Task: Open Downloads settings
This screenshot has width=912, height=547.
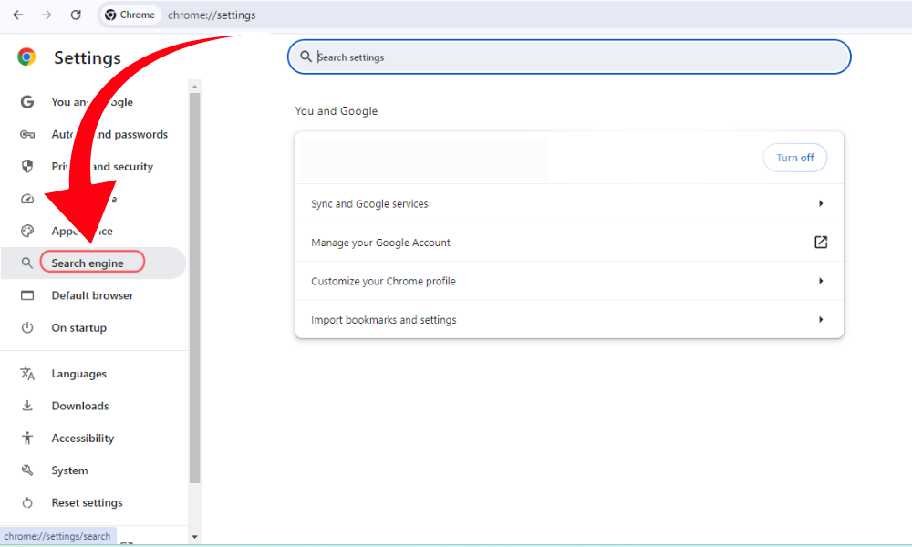Action: point(80,406)
